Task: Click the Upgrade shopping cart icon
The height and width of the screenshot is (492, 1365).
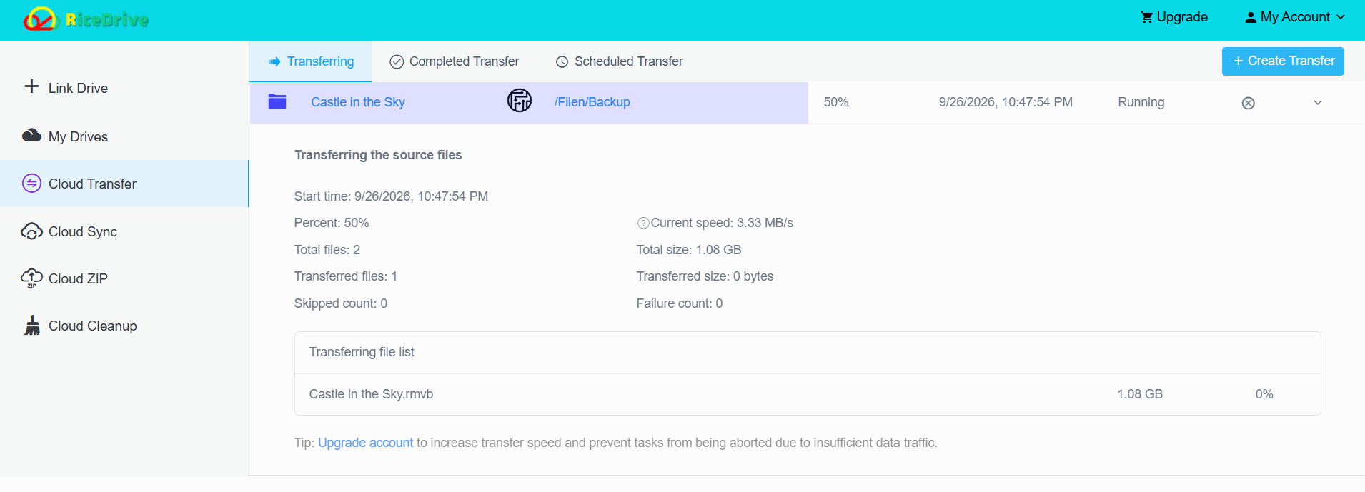Action: tap(1146, 17)
